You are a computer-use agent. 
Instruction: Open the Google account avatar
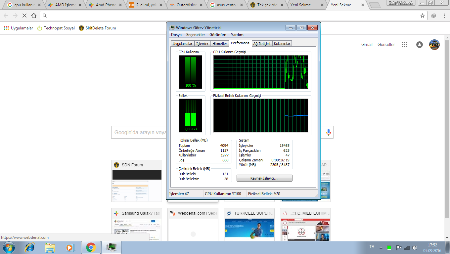[434, 45]
